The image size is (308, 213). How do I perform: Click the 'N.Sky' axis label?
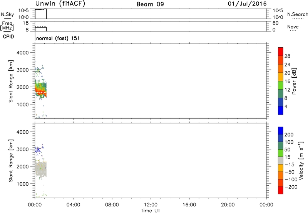[7, 14]
